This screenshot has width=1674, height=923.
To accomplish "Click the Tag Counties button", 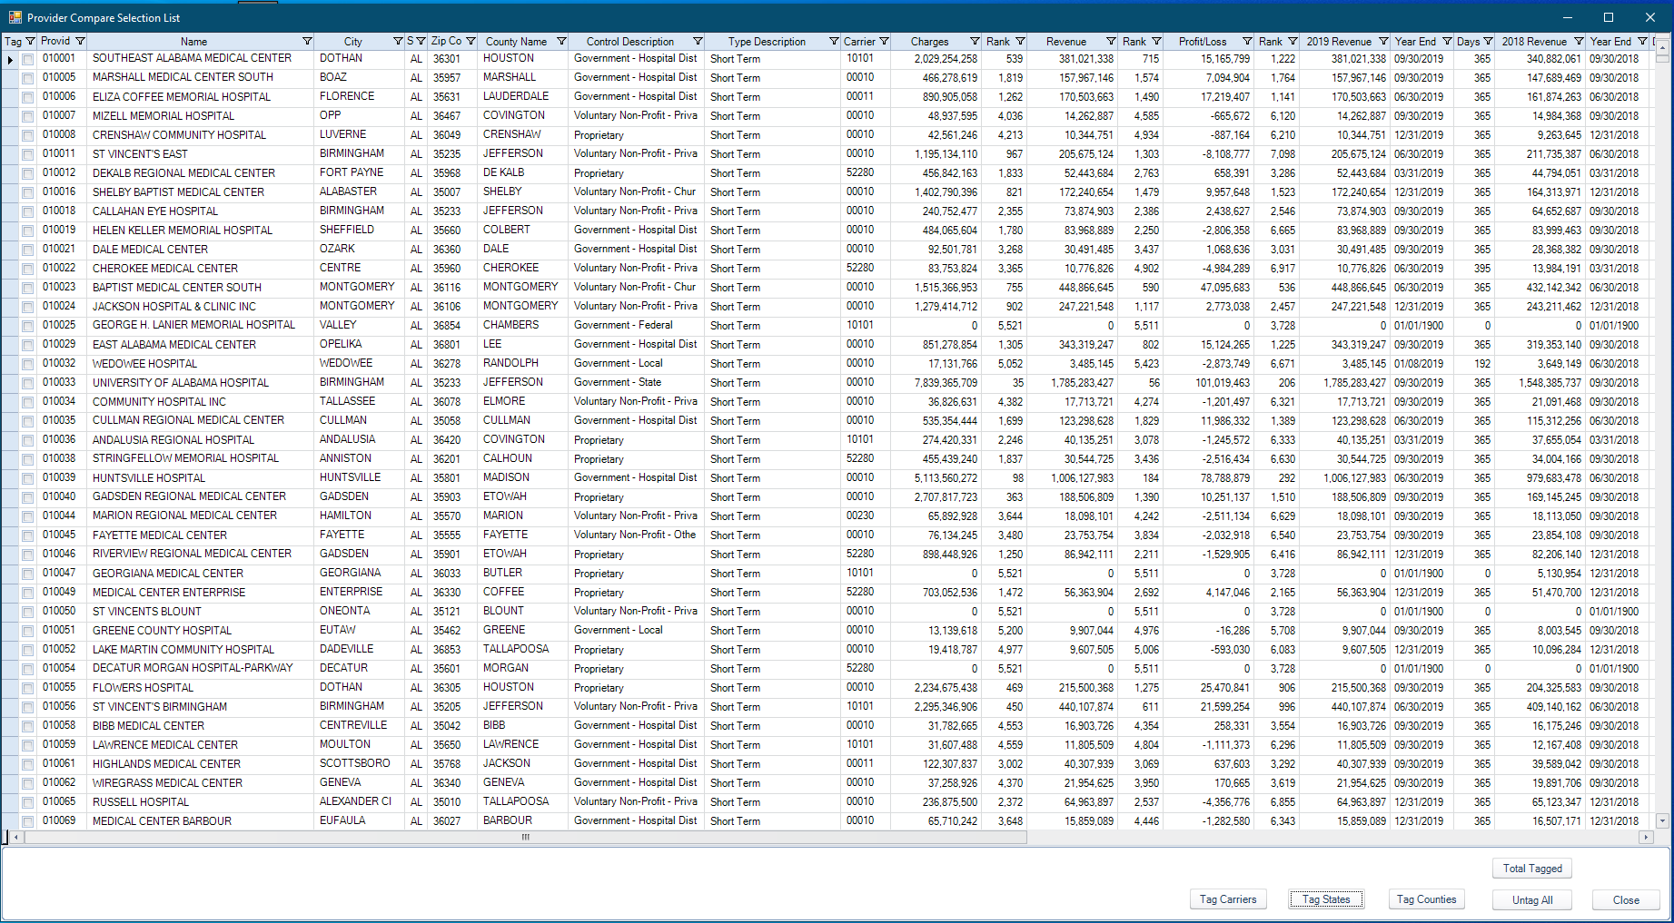I will [1426, 898].
